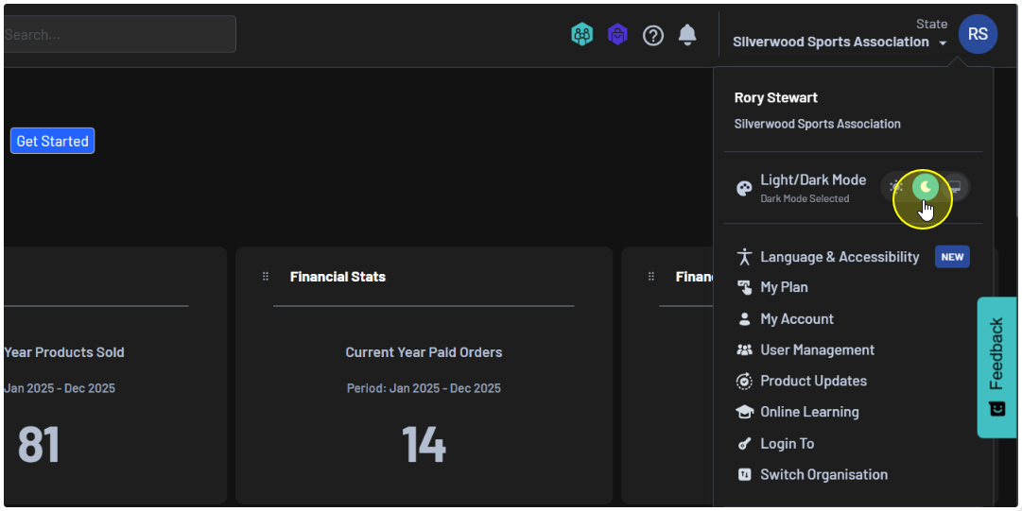
Task: Click Period: Jan 2025 - Dec 2025 text
Action: pos(424,388)
